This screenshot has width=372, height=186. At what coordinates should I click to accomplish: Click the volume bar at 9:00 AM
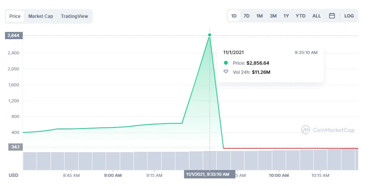pyautogui.click(x=113, y=161)
